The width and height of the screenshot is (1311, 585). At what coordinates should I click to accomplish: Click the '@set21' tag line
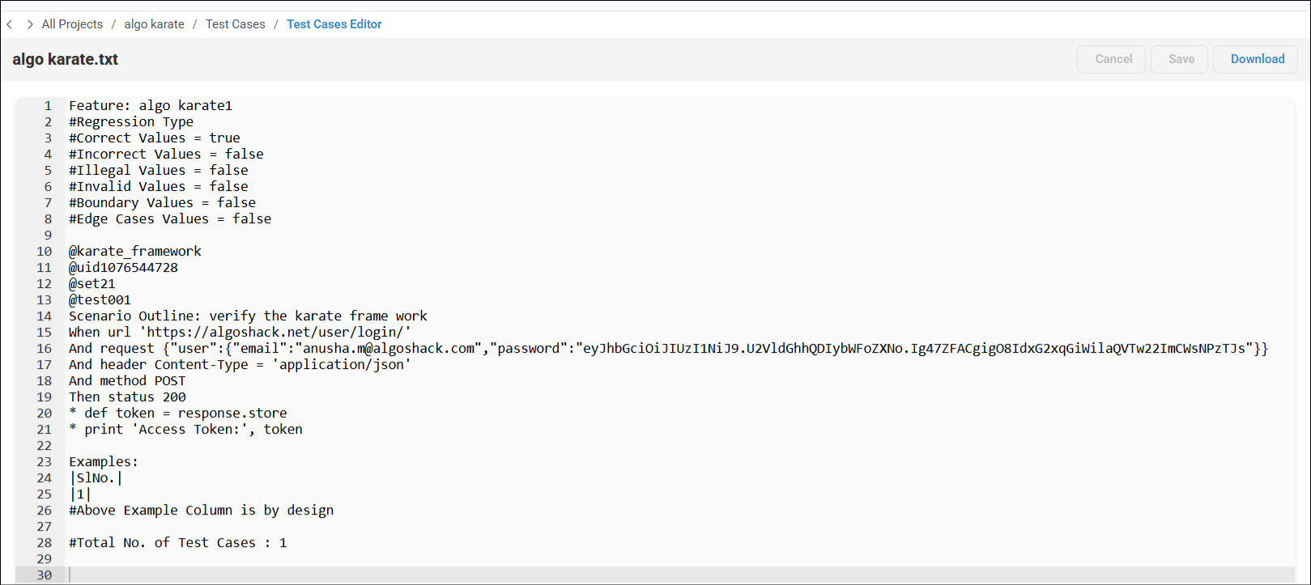pos(92,283)
